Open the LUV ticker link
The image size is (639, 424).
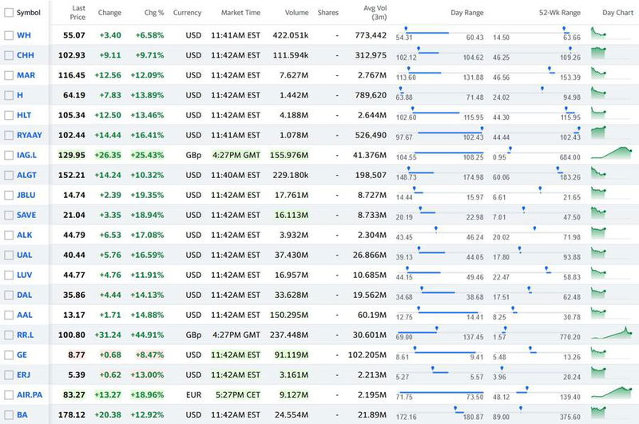(24, 275)
